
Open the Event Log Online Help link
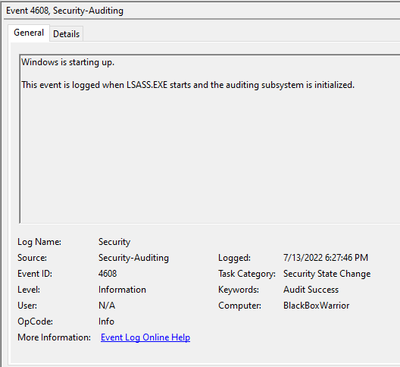[145, 337]
